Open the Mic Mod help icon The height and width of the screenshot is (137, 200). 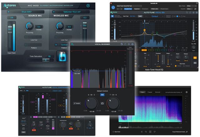click(88, 6)
